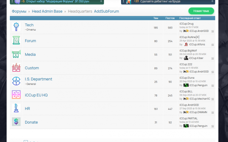Image resolution: width=228 pixels, height=142 pixels.
Task: Open the Media forum
Action: [x=30, y=54]
